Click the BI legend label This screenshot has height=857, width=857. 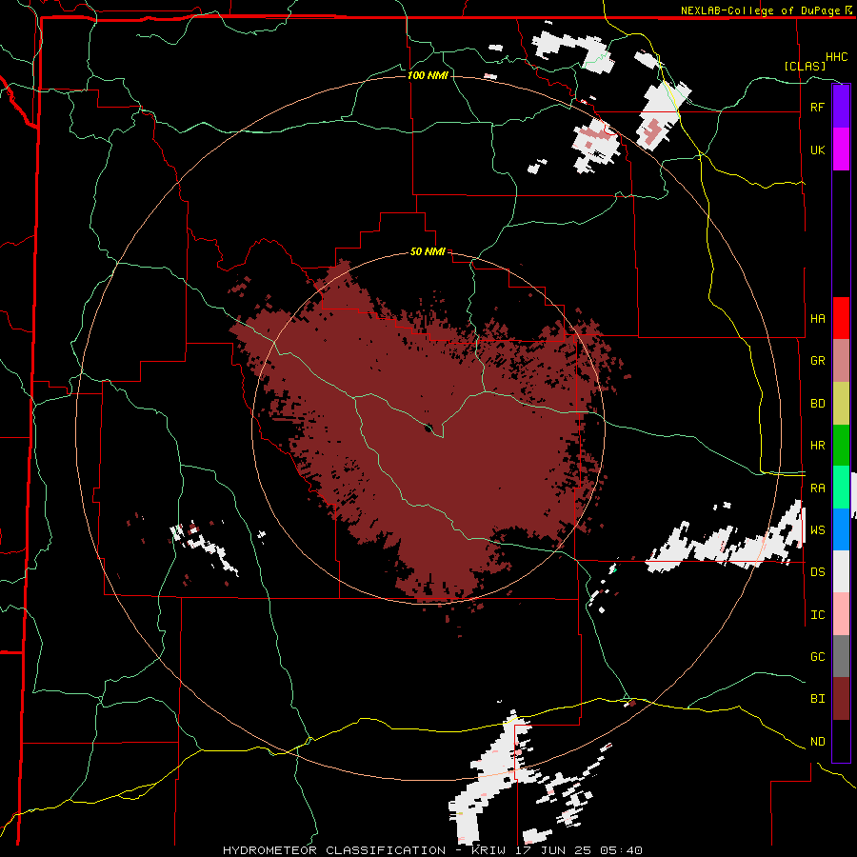pos(817,699)
